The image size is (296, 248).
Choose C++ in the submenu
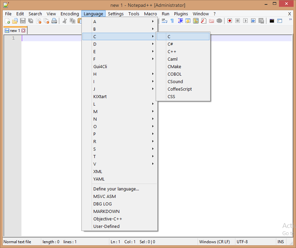pyautogui.click(x=183, y=51)
